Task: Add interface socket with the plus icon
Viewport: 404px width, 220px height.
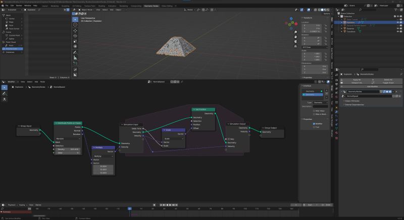Action: pyautogui.click(x=326, y=91)
